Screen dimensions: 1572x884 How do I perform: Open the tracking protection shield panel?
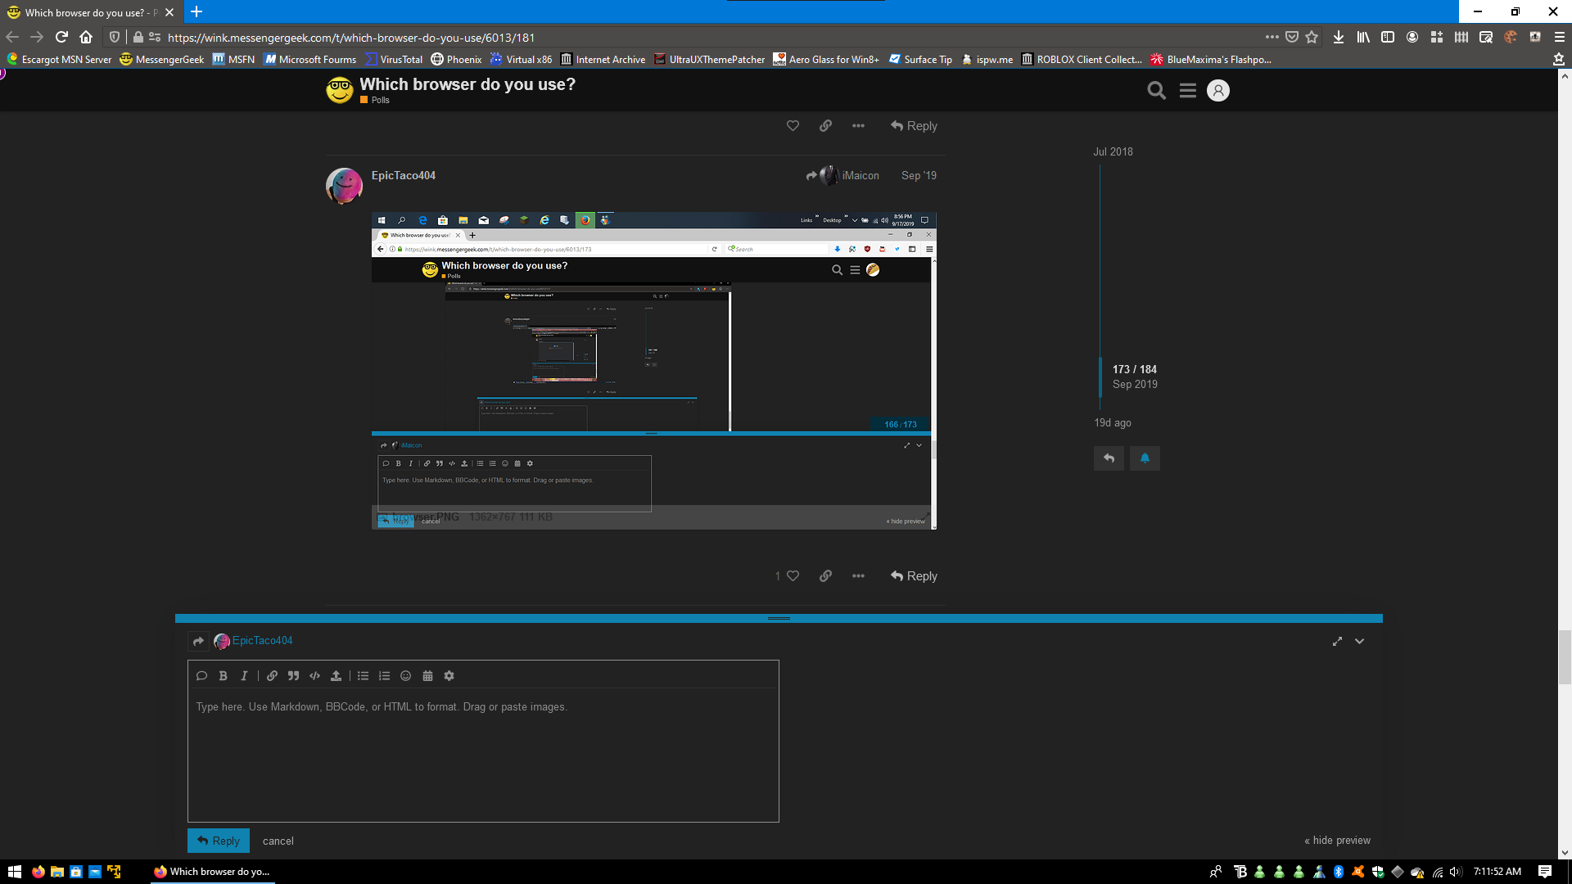[x=115, y=37]
